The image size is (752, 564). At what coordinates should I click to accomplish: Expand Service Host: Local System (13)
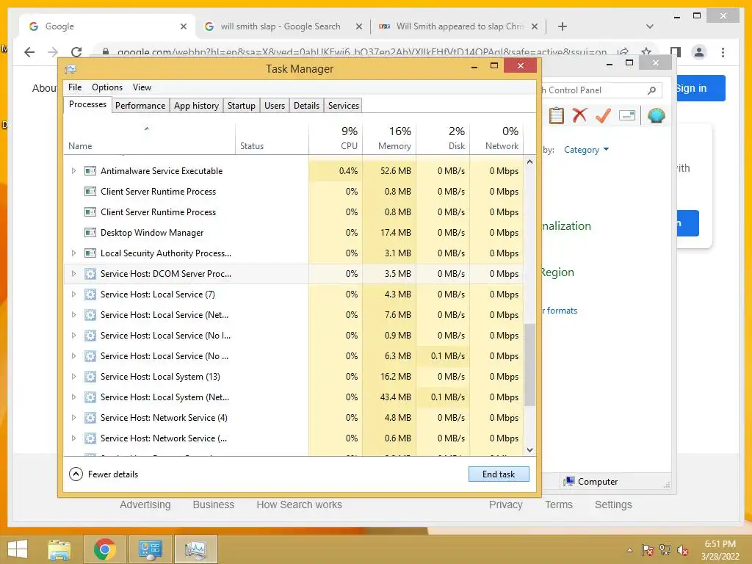73,377
